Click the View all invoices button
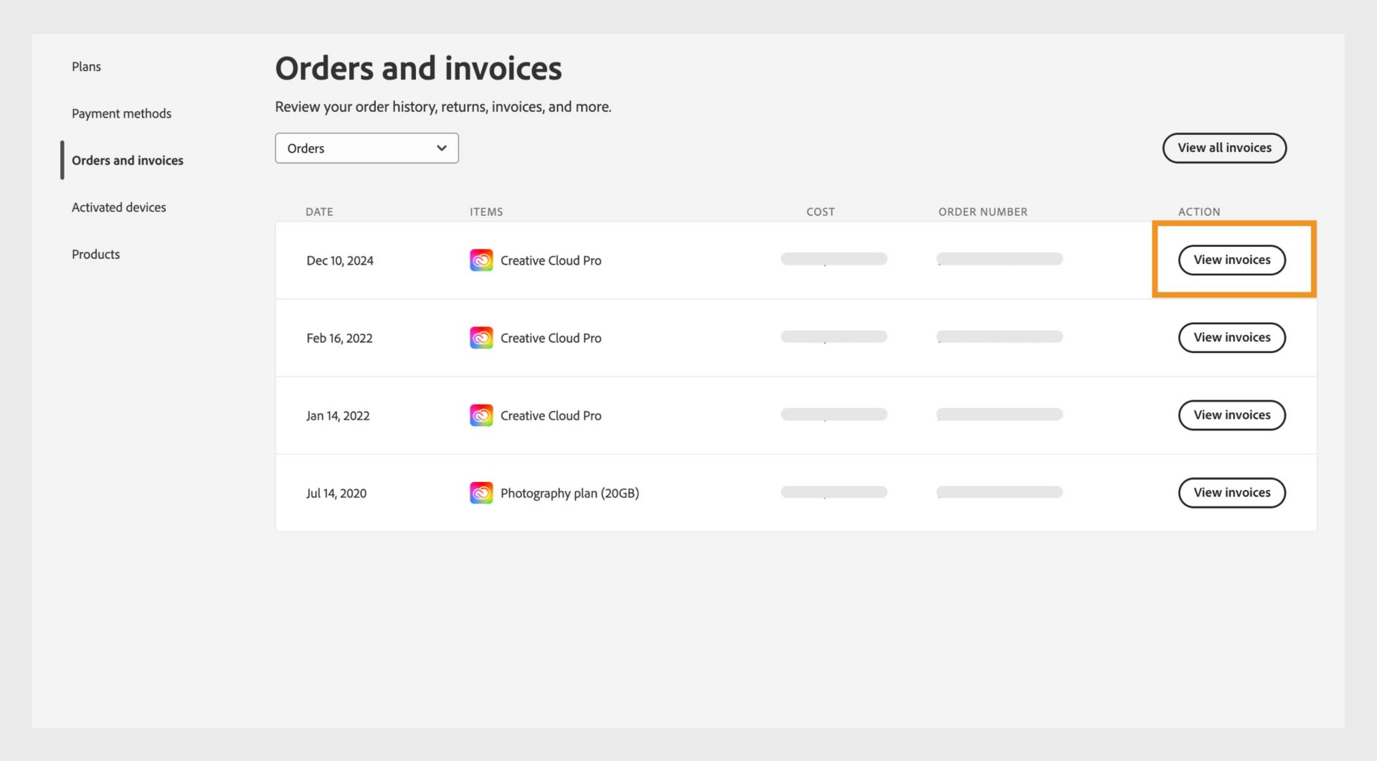 point(1224,148)
